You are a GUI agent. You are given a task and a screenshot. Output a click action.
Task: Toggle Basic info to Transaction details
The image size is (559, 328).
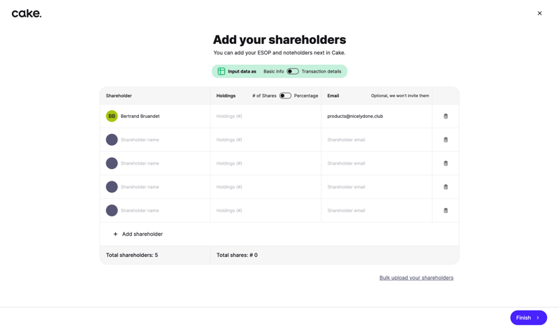[293, 71]
